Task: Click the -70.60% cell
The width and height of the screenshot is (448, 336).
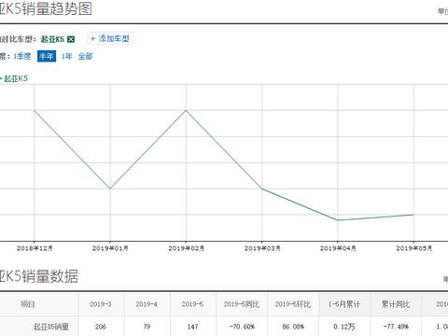Action: 242,327
